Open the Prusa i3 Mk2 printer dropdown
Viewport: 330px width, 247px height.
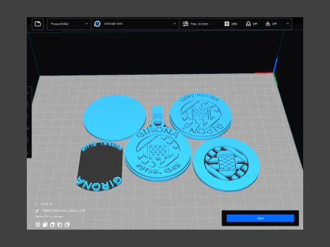tap(69, 24)
